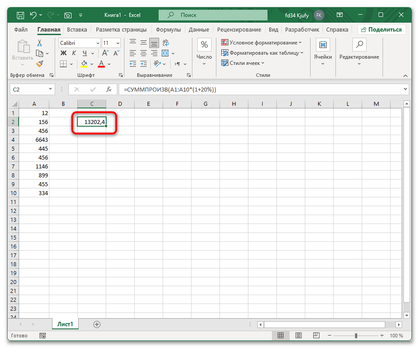Cut selection with the scissors icon

click(x=40, y=43)
